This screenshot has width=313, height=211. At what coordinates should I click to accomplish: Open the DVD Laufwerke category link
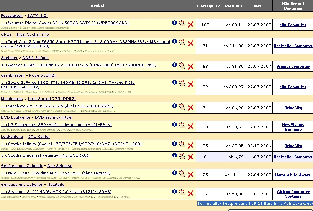coord(15,118)
